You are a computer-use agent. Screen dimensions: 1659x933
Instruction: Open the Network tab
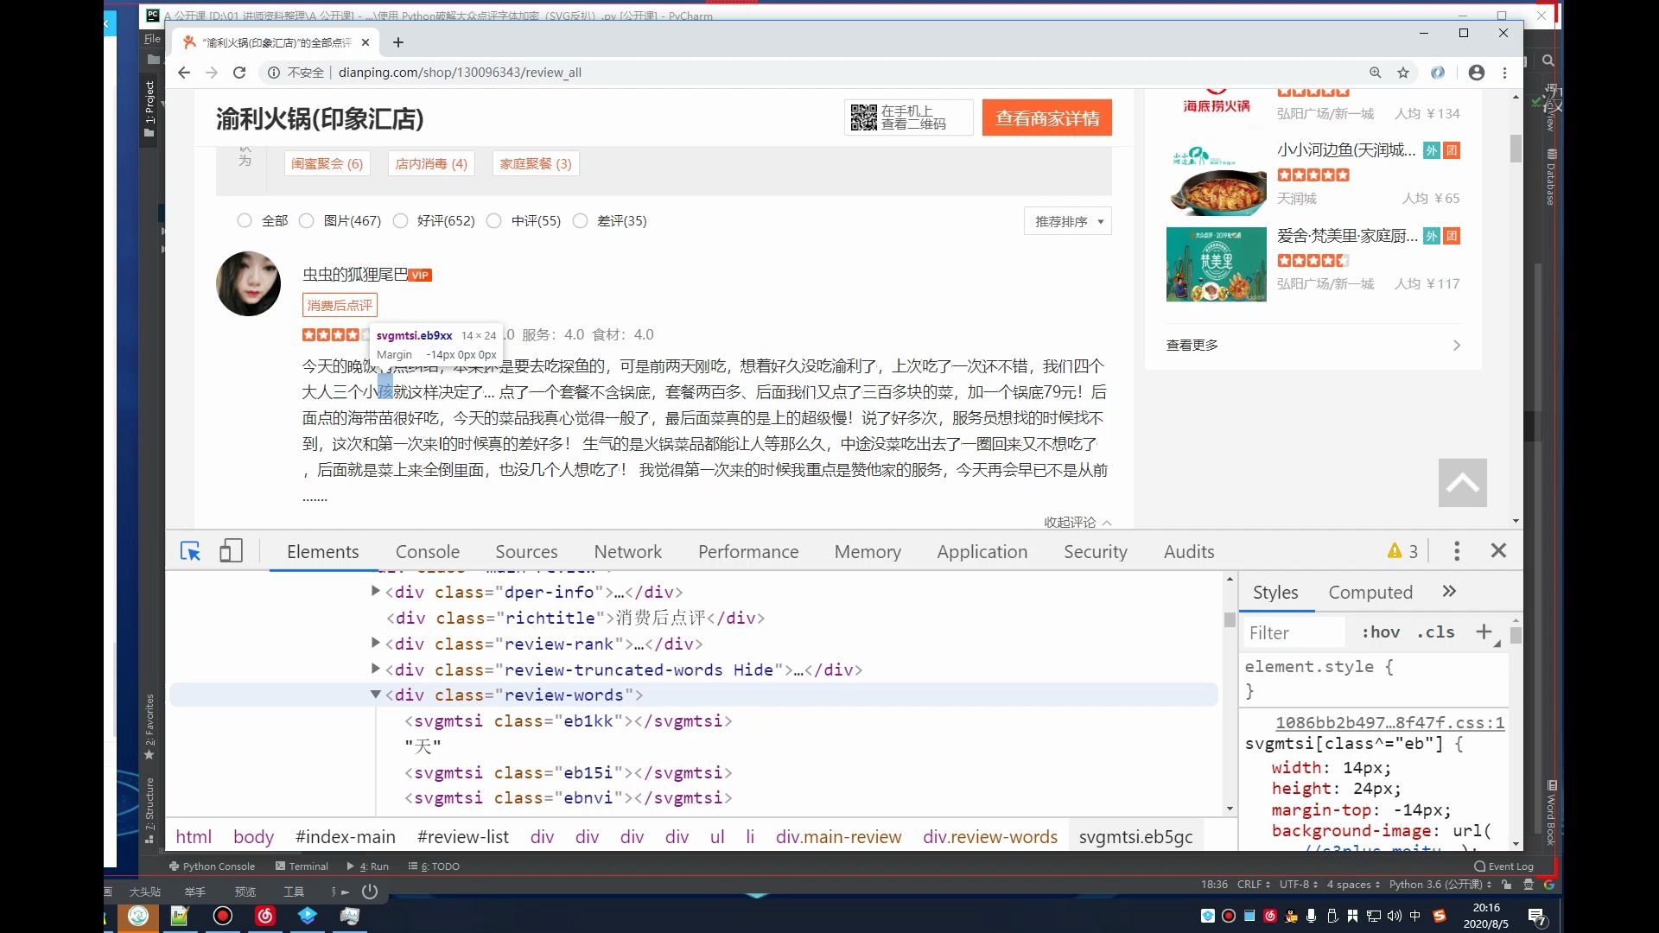(x=627, y=552)
